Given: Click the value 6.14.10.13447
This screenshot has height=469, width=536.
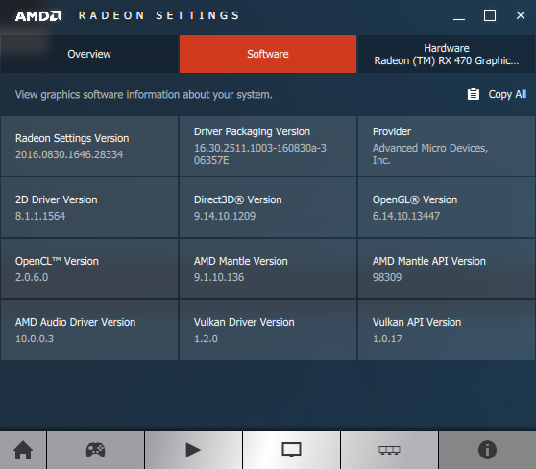Looking at the screenshot, I should 406,216.
